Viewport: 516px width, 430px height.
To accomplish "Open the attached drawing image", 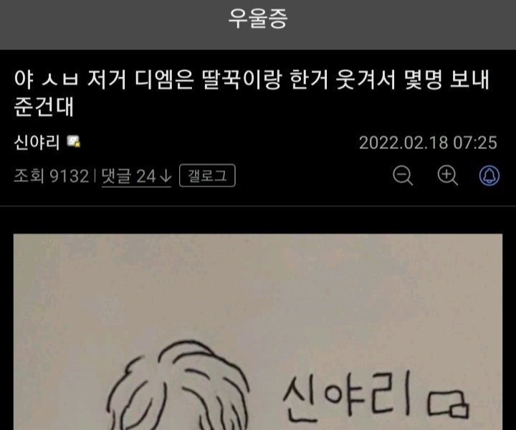I will click(258, 332).
